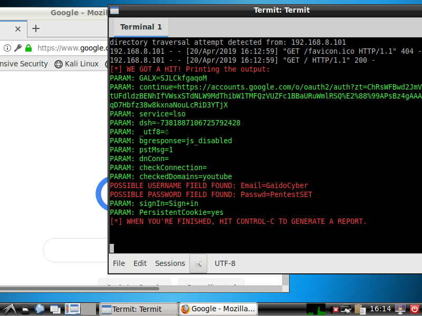Select the Terminal 1 tab
This screenshot has height=316, width=422.
click(141, 27)
